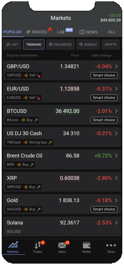Select the FAVOURITES star filter
This screenshot has width=124, height=265.
60,45
